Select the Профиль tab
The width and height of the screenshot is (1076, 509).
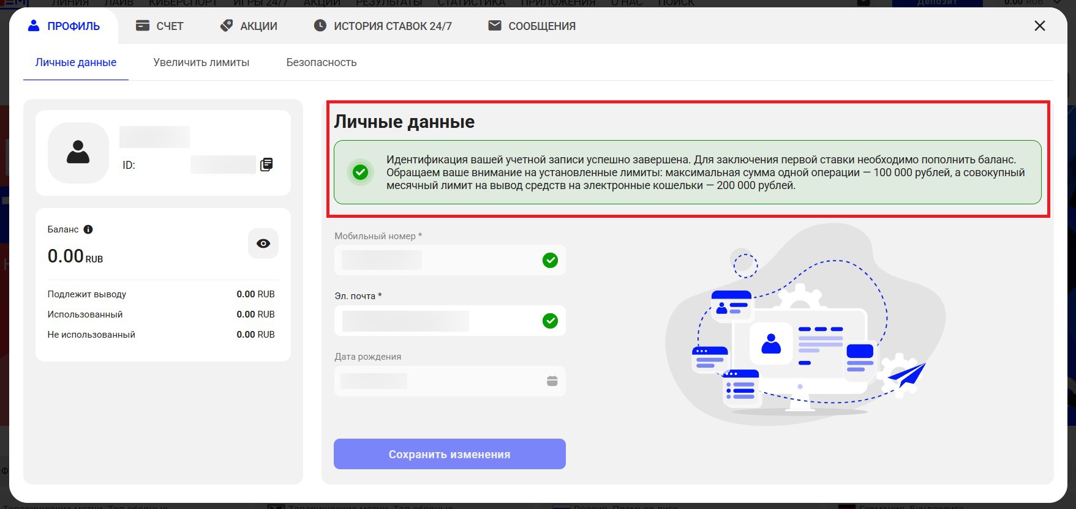(64, 26)
